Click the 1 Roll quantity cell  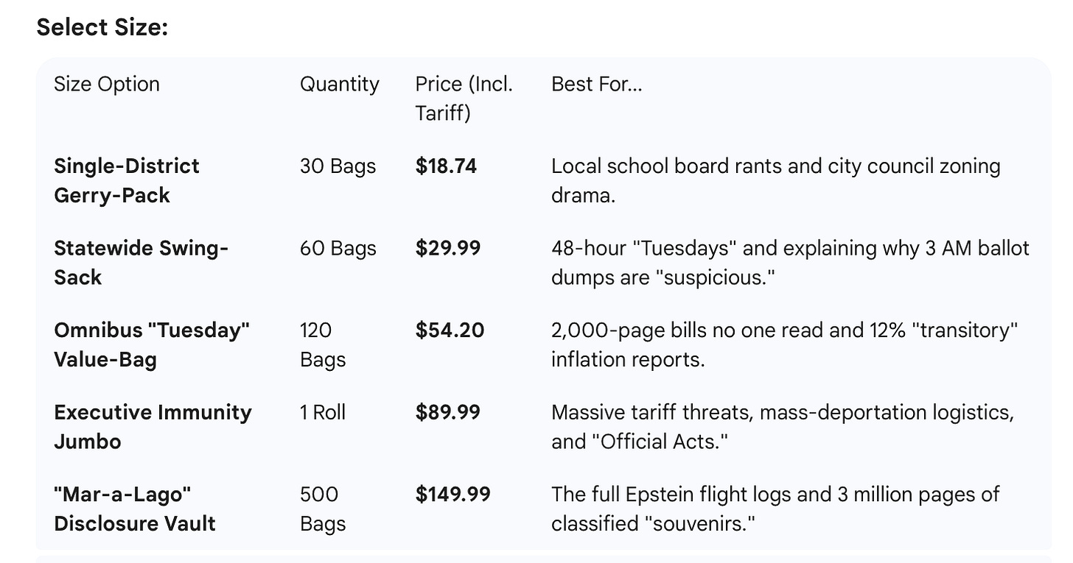tap(323, 412)
